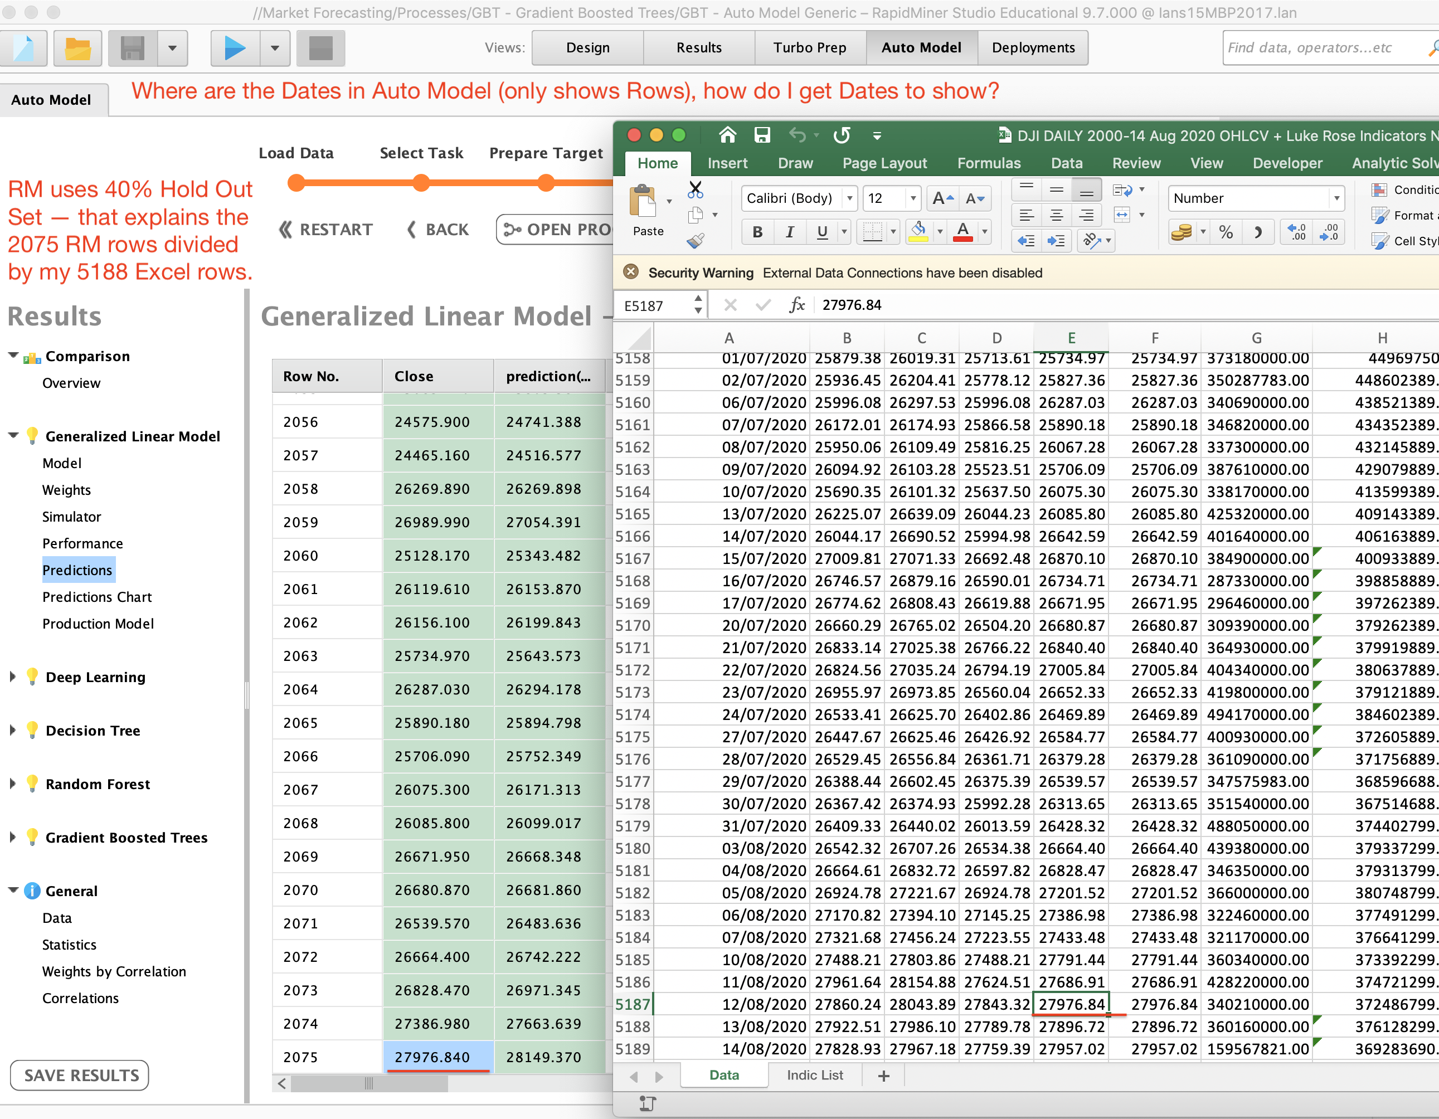The image size is (1439, 1119).
Task: Decrease indent in Excel ribbon
Action: 1027,241
